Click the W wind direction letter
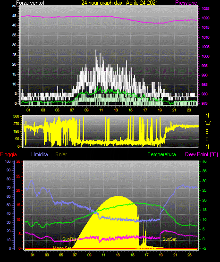Viewport: 220px width, 262px height. (208, 124)
